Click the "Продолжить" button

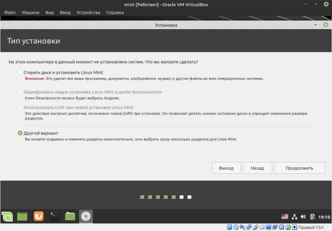[x=299, y=168]
